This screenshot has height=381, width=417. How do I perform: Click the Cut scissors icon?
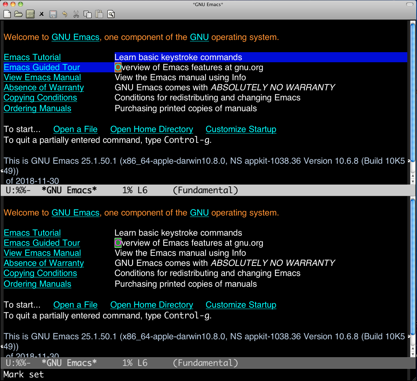click(76, 14)
